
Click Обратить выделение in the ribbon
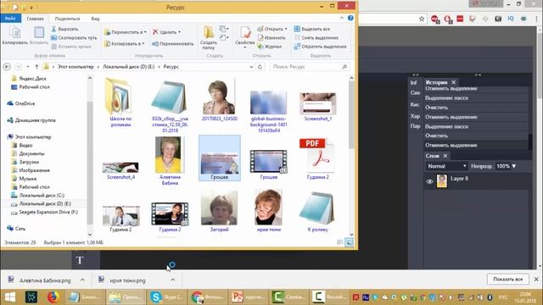pyautogui.click(x=321, y=47)
